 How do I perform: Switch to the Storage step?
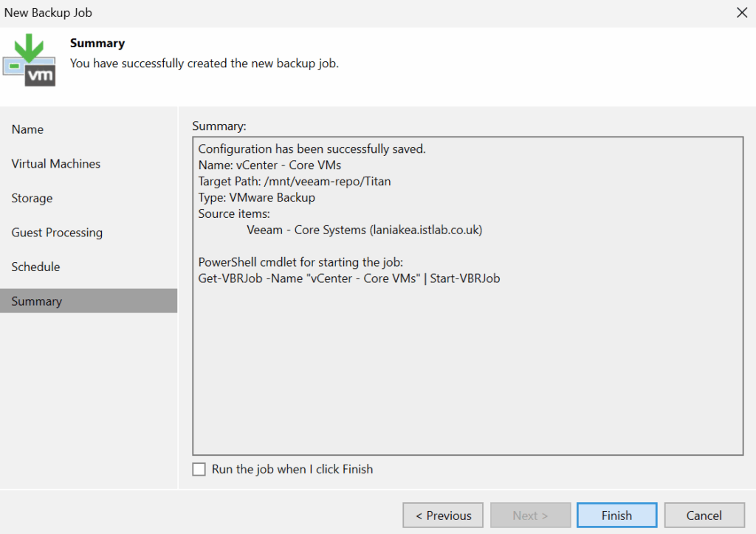pos(32,198)
